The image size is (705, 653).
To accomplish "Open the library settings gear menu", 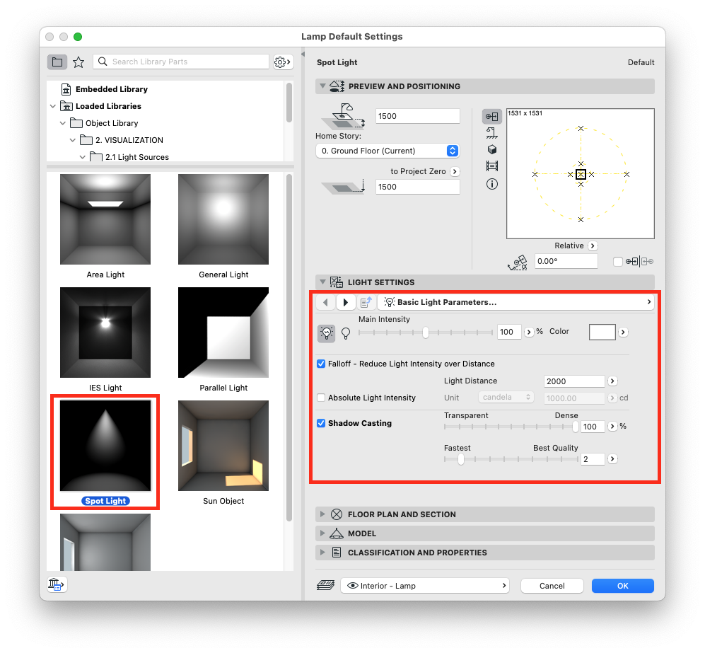I will [x=283, y=62].
